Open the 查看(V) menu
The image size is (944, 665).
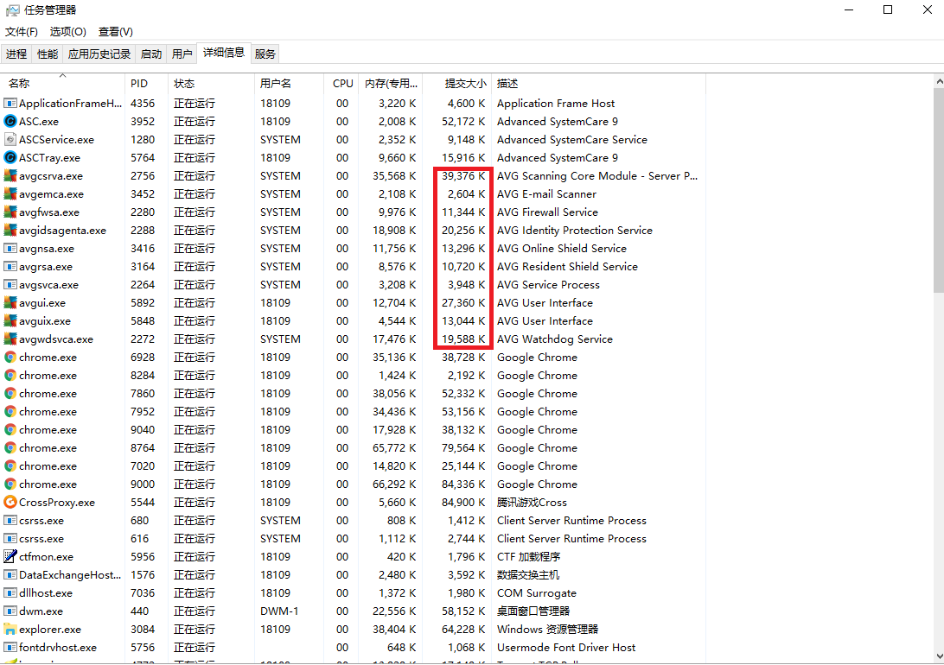pyautogui.click(x=115, y=32)
